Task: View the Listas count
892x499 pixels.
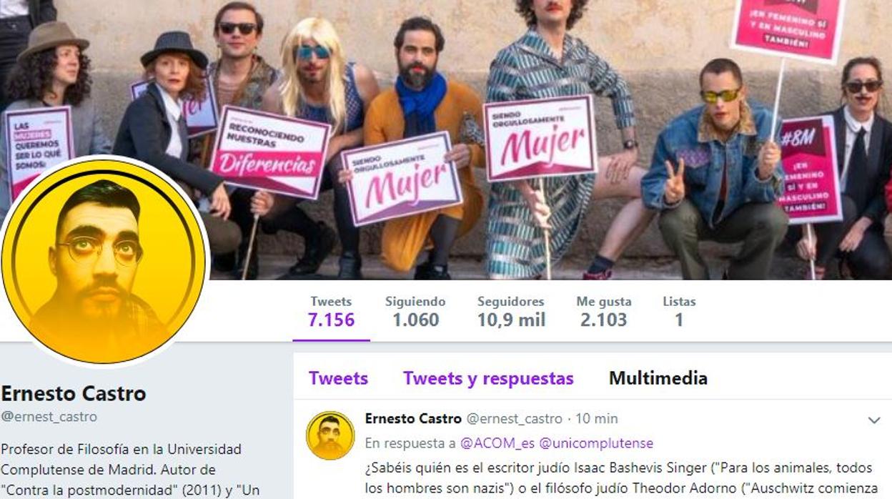Action: click(679, 312)
